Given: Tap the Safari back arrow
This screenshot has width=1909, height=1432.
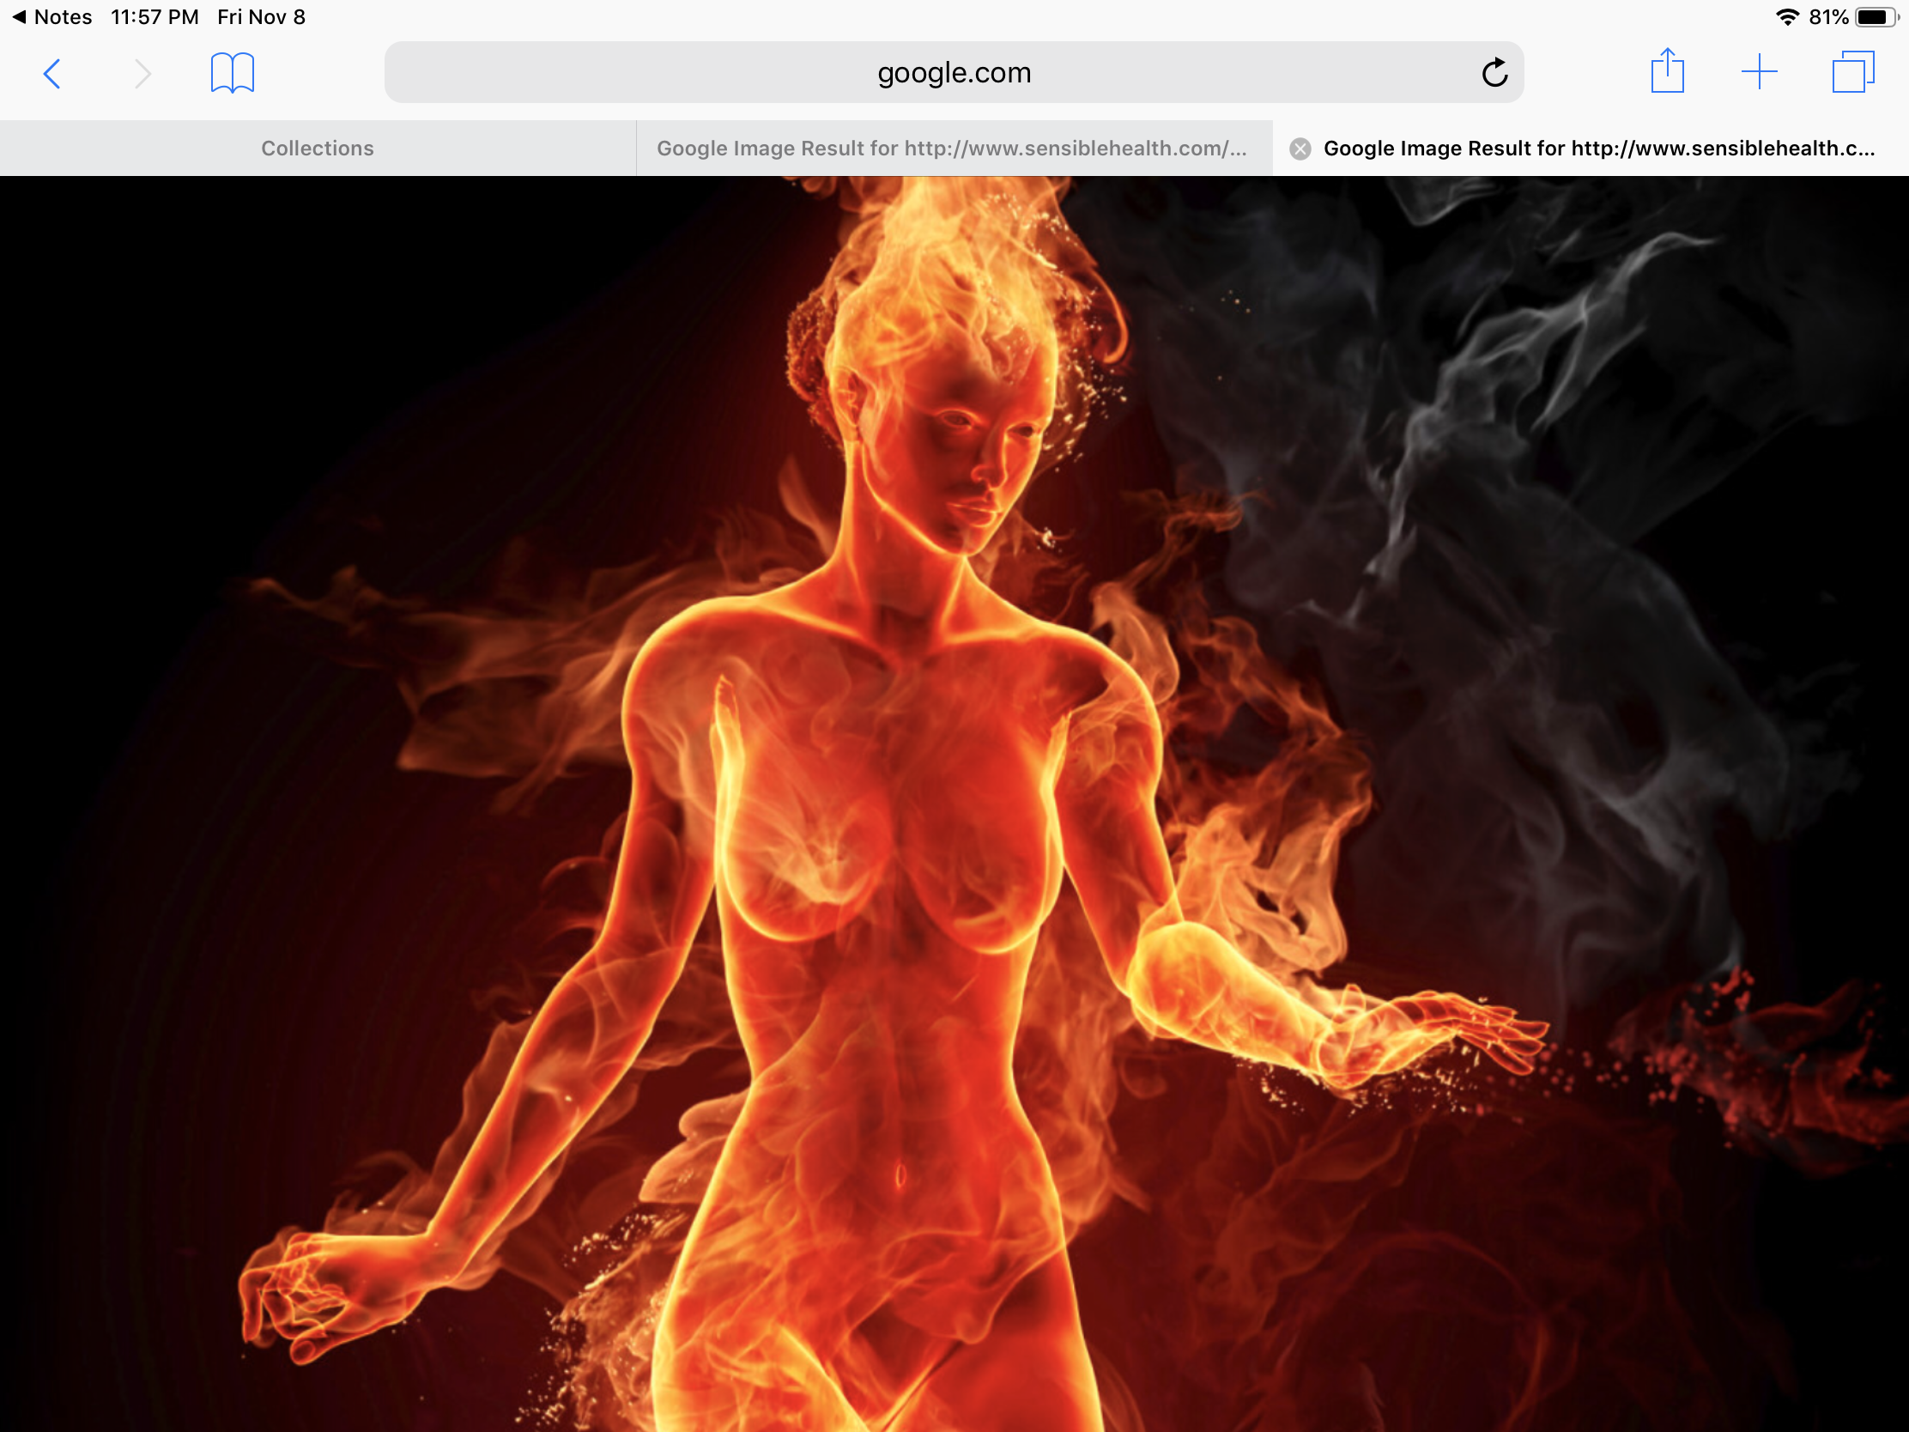Looking at the screenshot, I should [x=52, y=73].
